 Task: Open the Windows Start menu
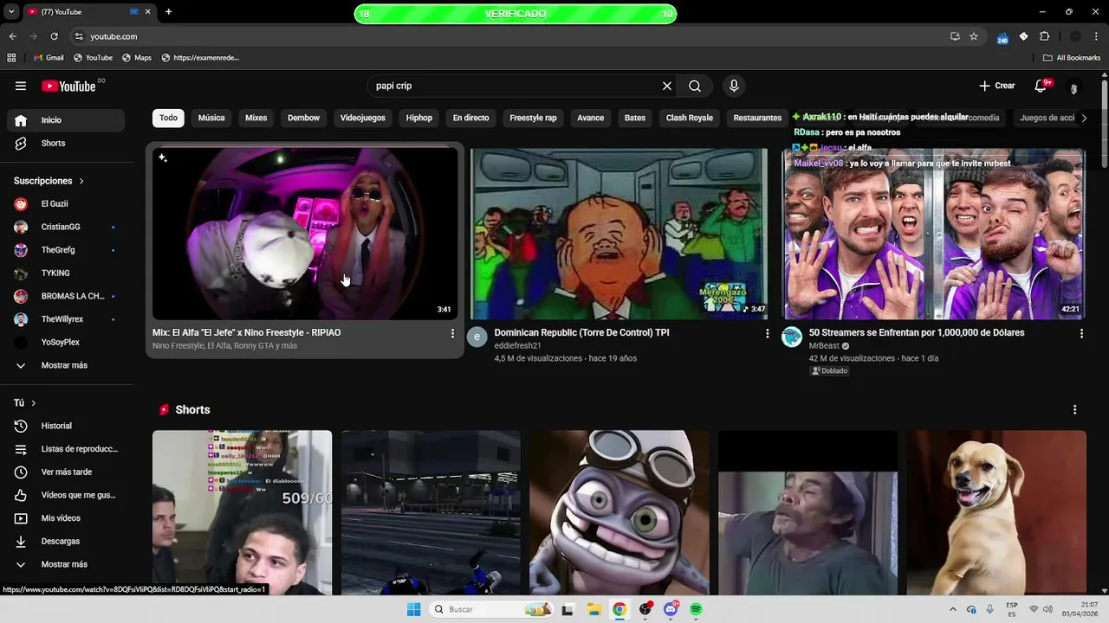[413, 609]
